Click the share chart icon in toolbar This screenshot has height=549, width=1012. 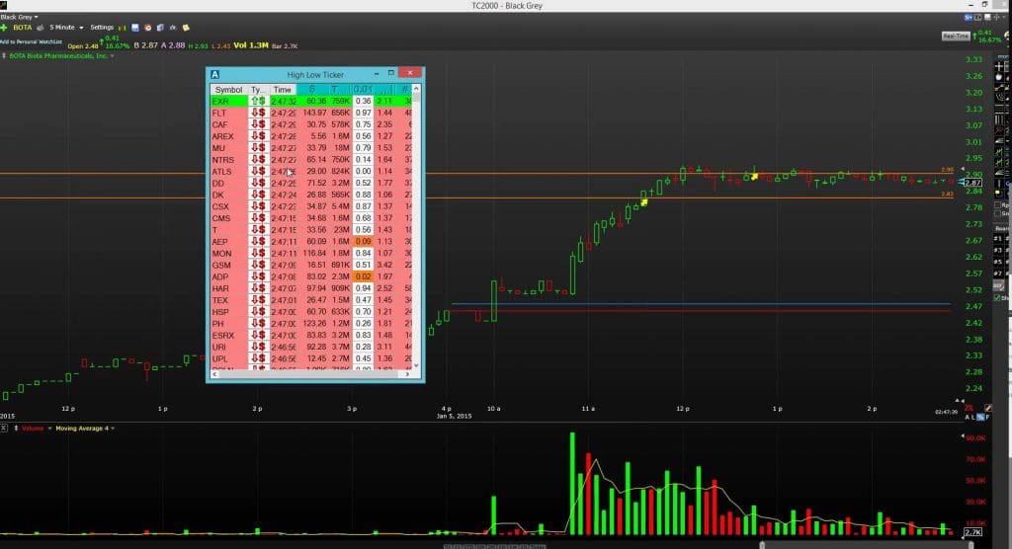173,28
